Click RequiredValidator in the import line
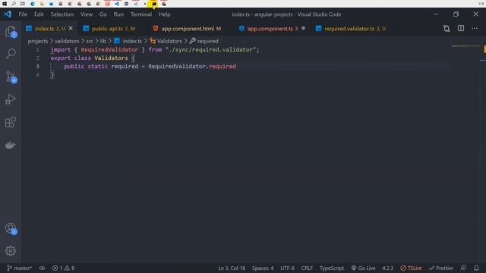 (x=109, y=49)
